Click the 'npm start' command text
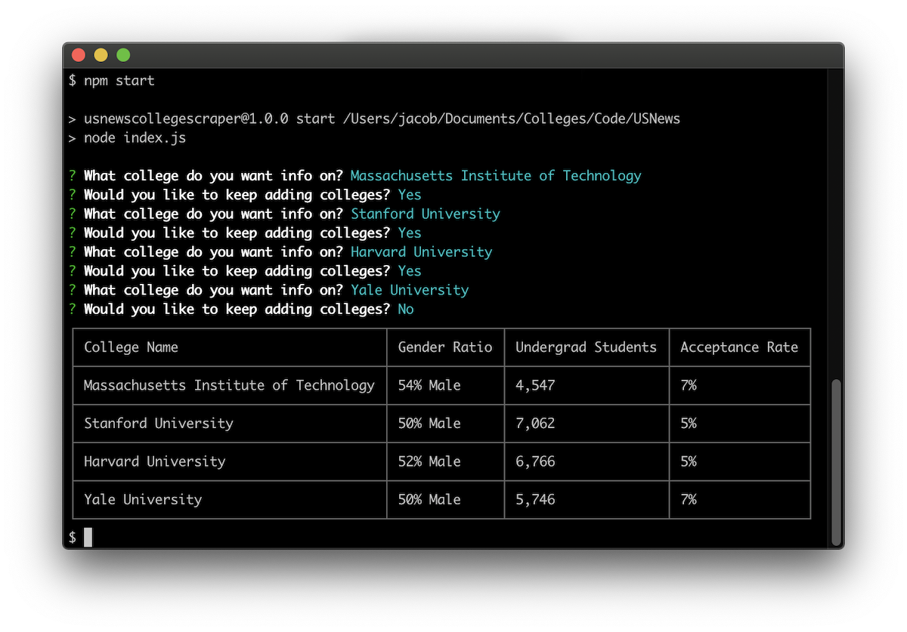 pos(119,81)
